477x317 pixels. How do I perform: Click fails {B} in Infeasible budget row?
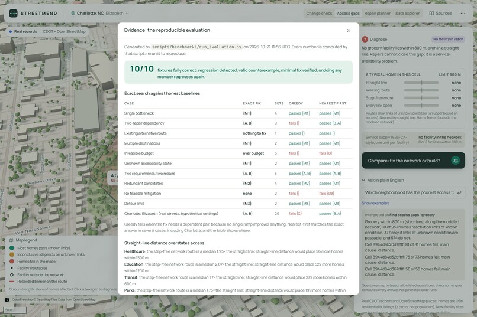(325, 153)
